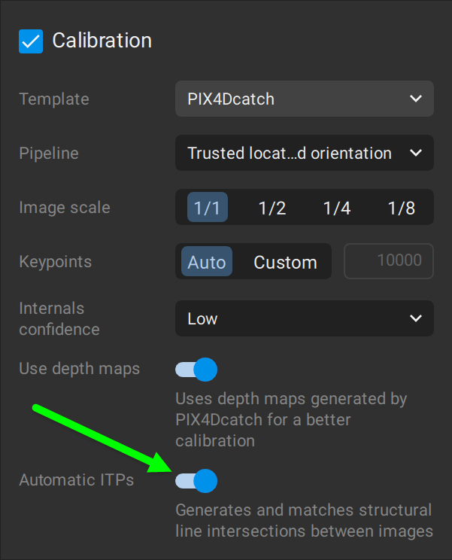Click the Calibration section title
Image resolution: width=452 pixels, height=560 pixels.
102,41
